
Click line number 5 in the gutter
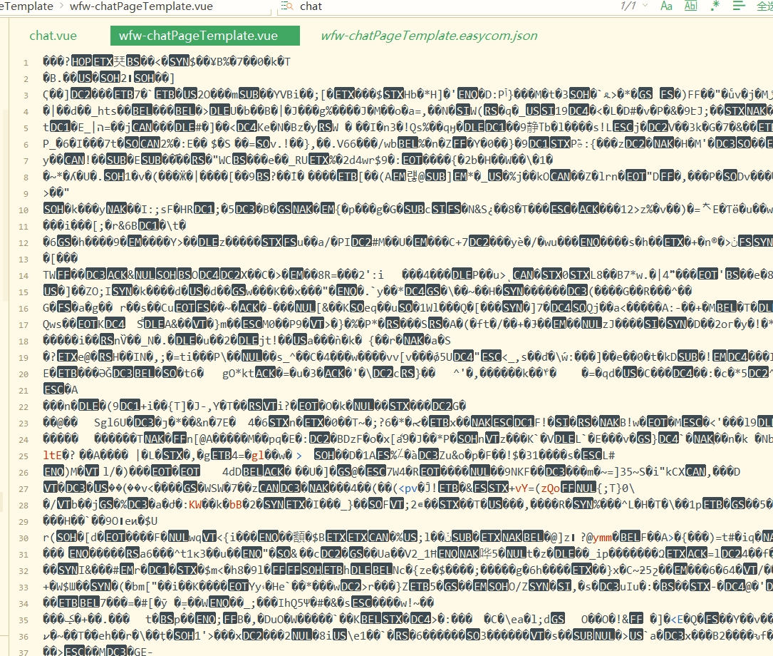(x=26, y=128)
